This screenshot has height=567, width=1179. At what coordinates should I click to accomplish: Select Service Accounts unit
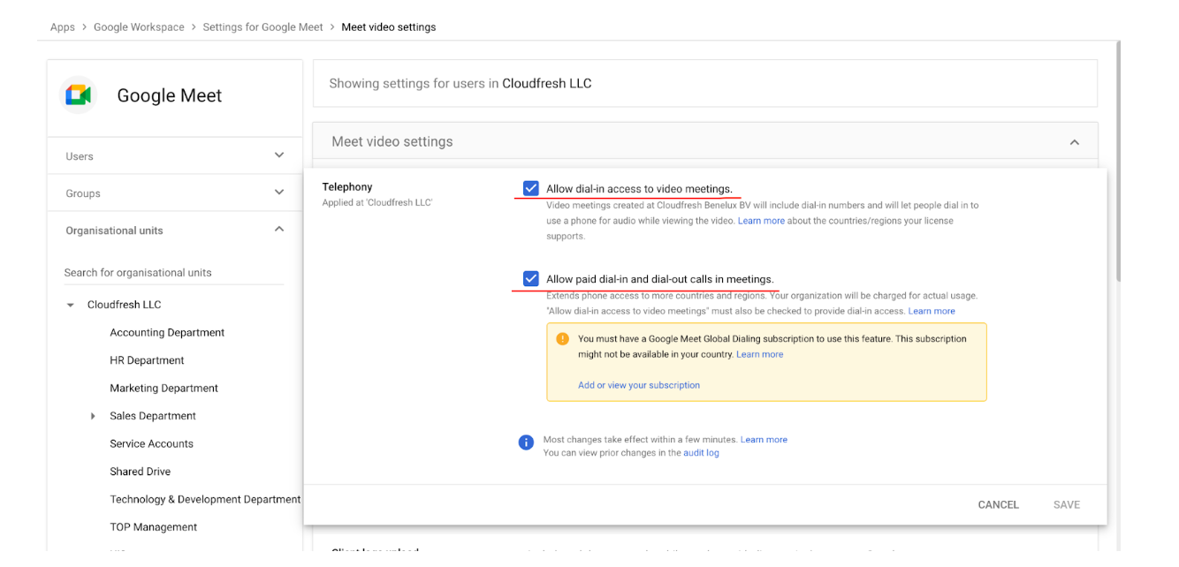[151, 444]
